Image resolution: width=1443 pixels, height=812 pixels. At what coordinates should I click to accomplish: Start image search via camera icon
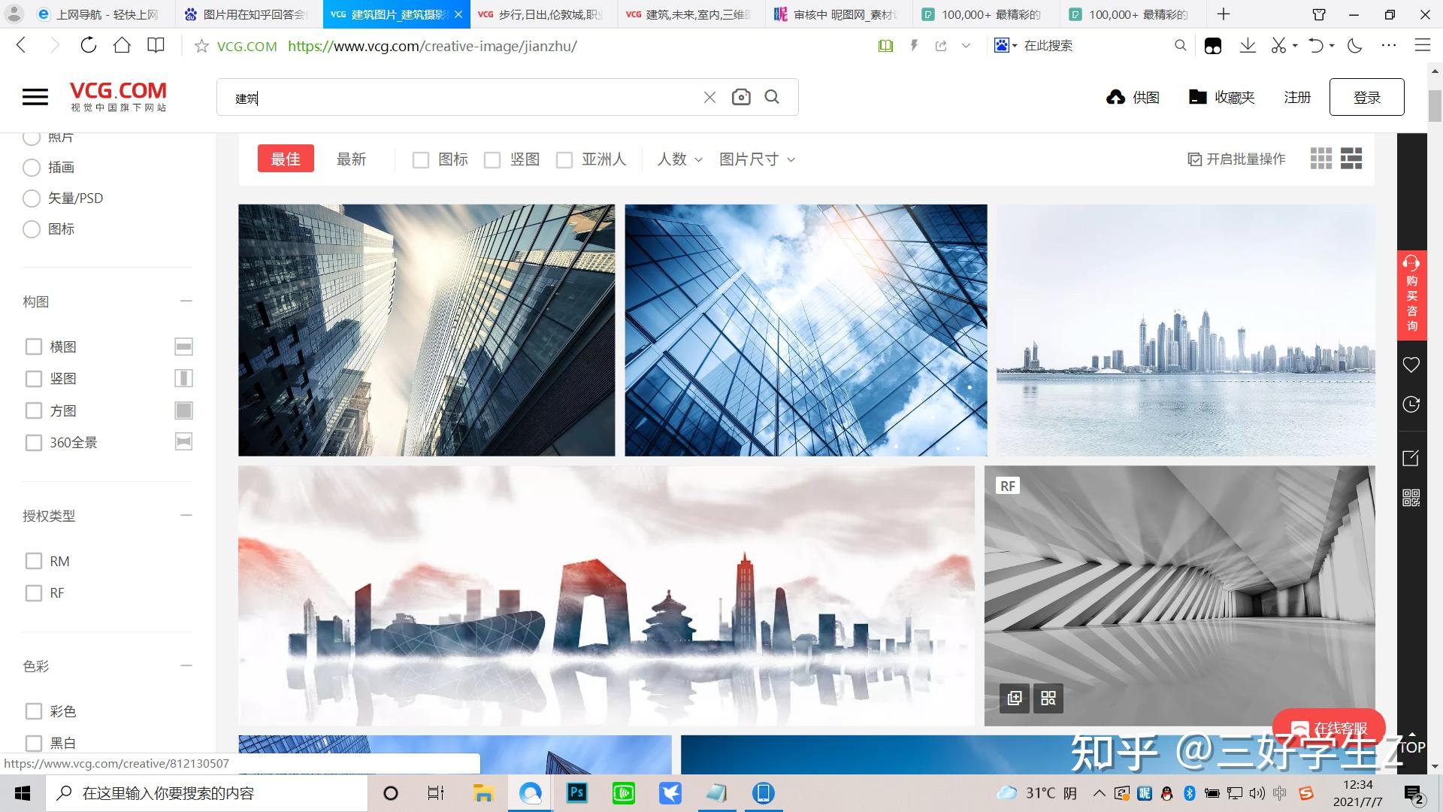point(741,97)
